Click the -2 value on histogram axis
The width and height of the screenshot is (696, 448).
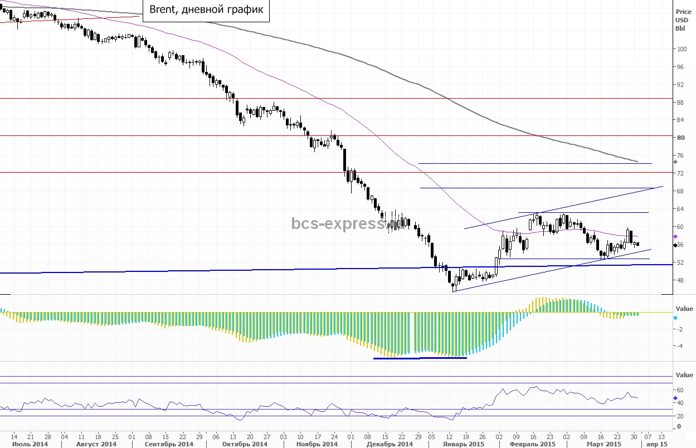pyautogui.click(x=680, y=329)
